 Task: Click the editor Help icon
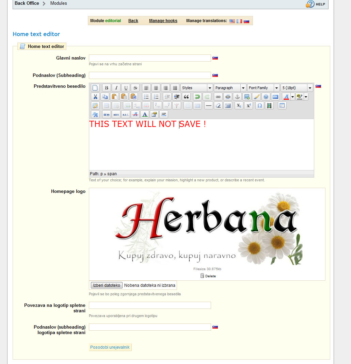click(266, 97)
